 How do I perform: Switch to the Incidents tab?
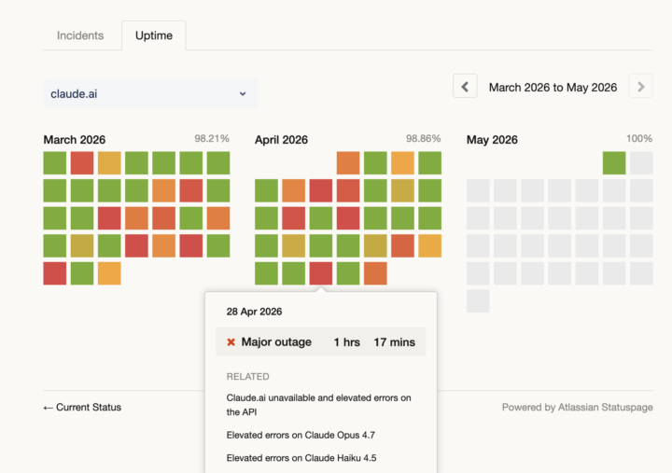pyautogui.click(x=80, y=35)
